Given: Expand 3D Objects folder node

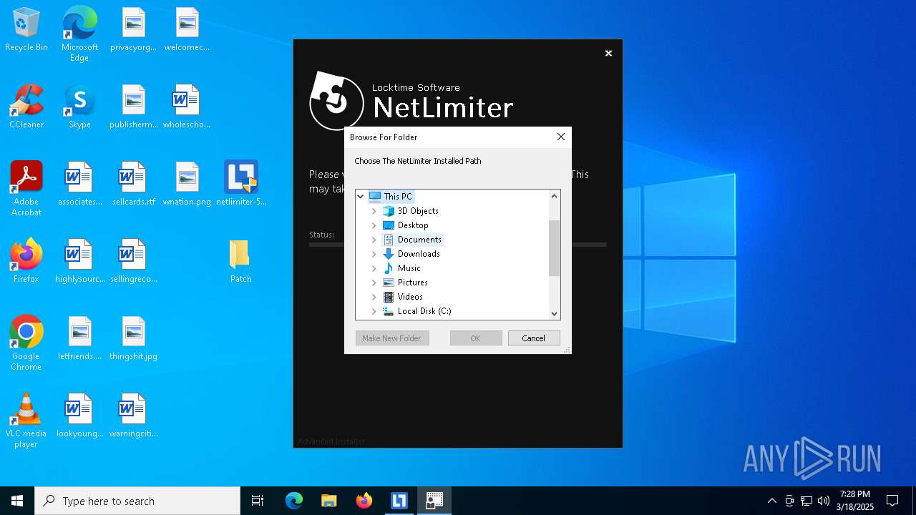Looking at the screenshot, I should [374, 211].
